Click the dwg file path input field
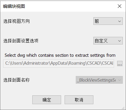126x110 pixels. (x=58, y=63)
